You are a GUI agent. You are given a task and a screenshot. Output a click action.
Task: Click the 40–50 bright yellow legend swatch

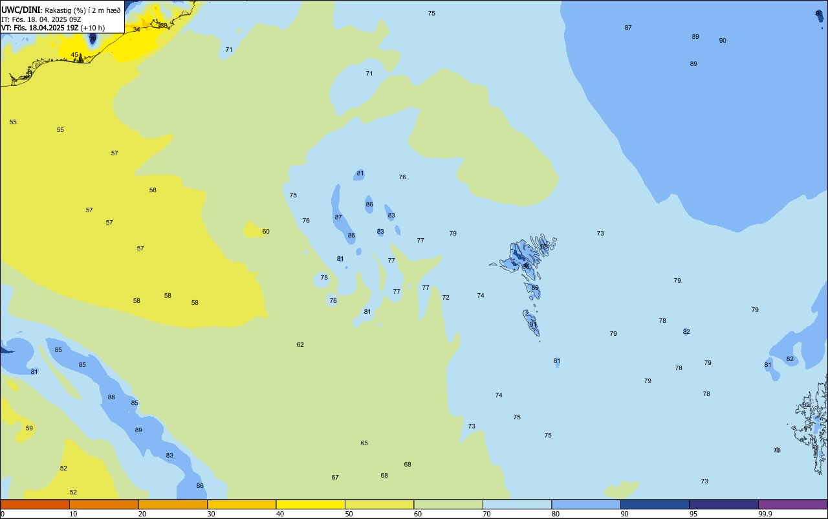pos(310,505)
